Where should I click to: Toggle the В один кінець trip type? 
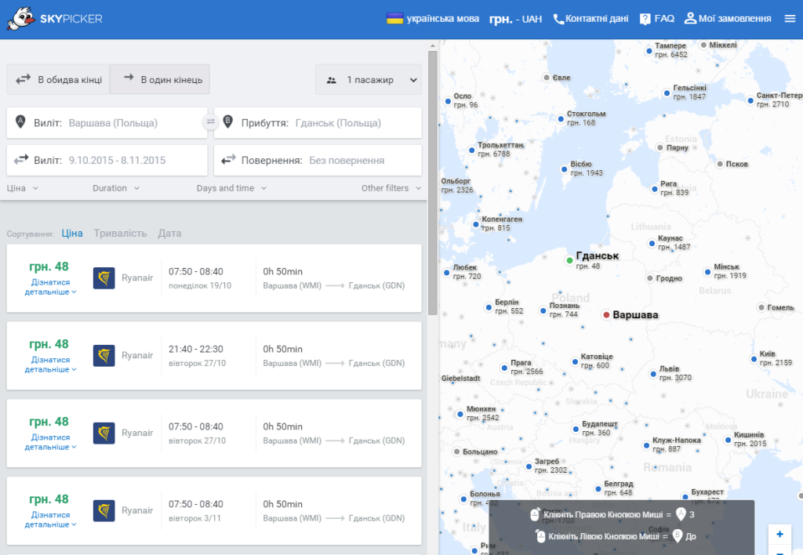(x=160, y=79)
